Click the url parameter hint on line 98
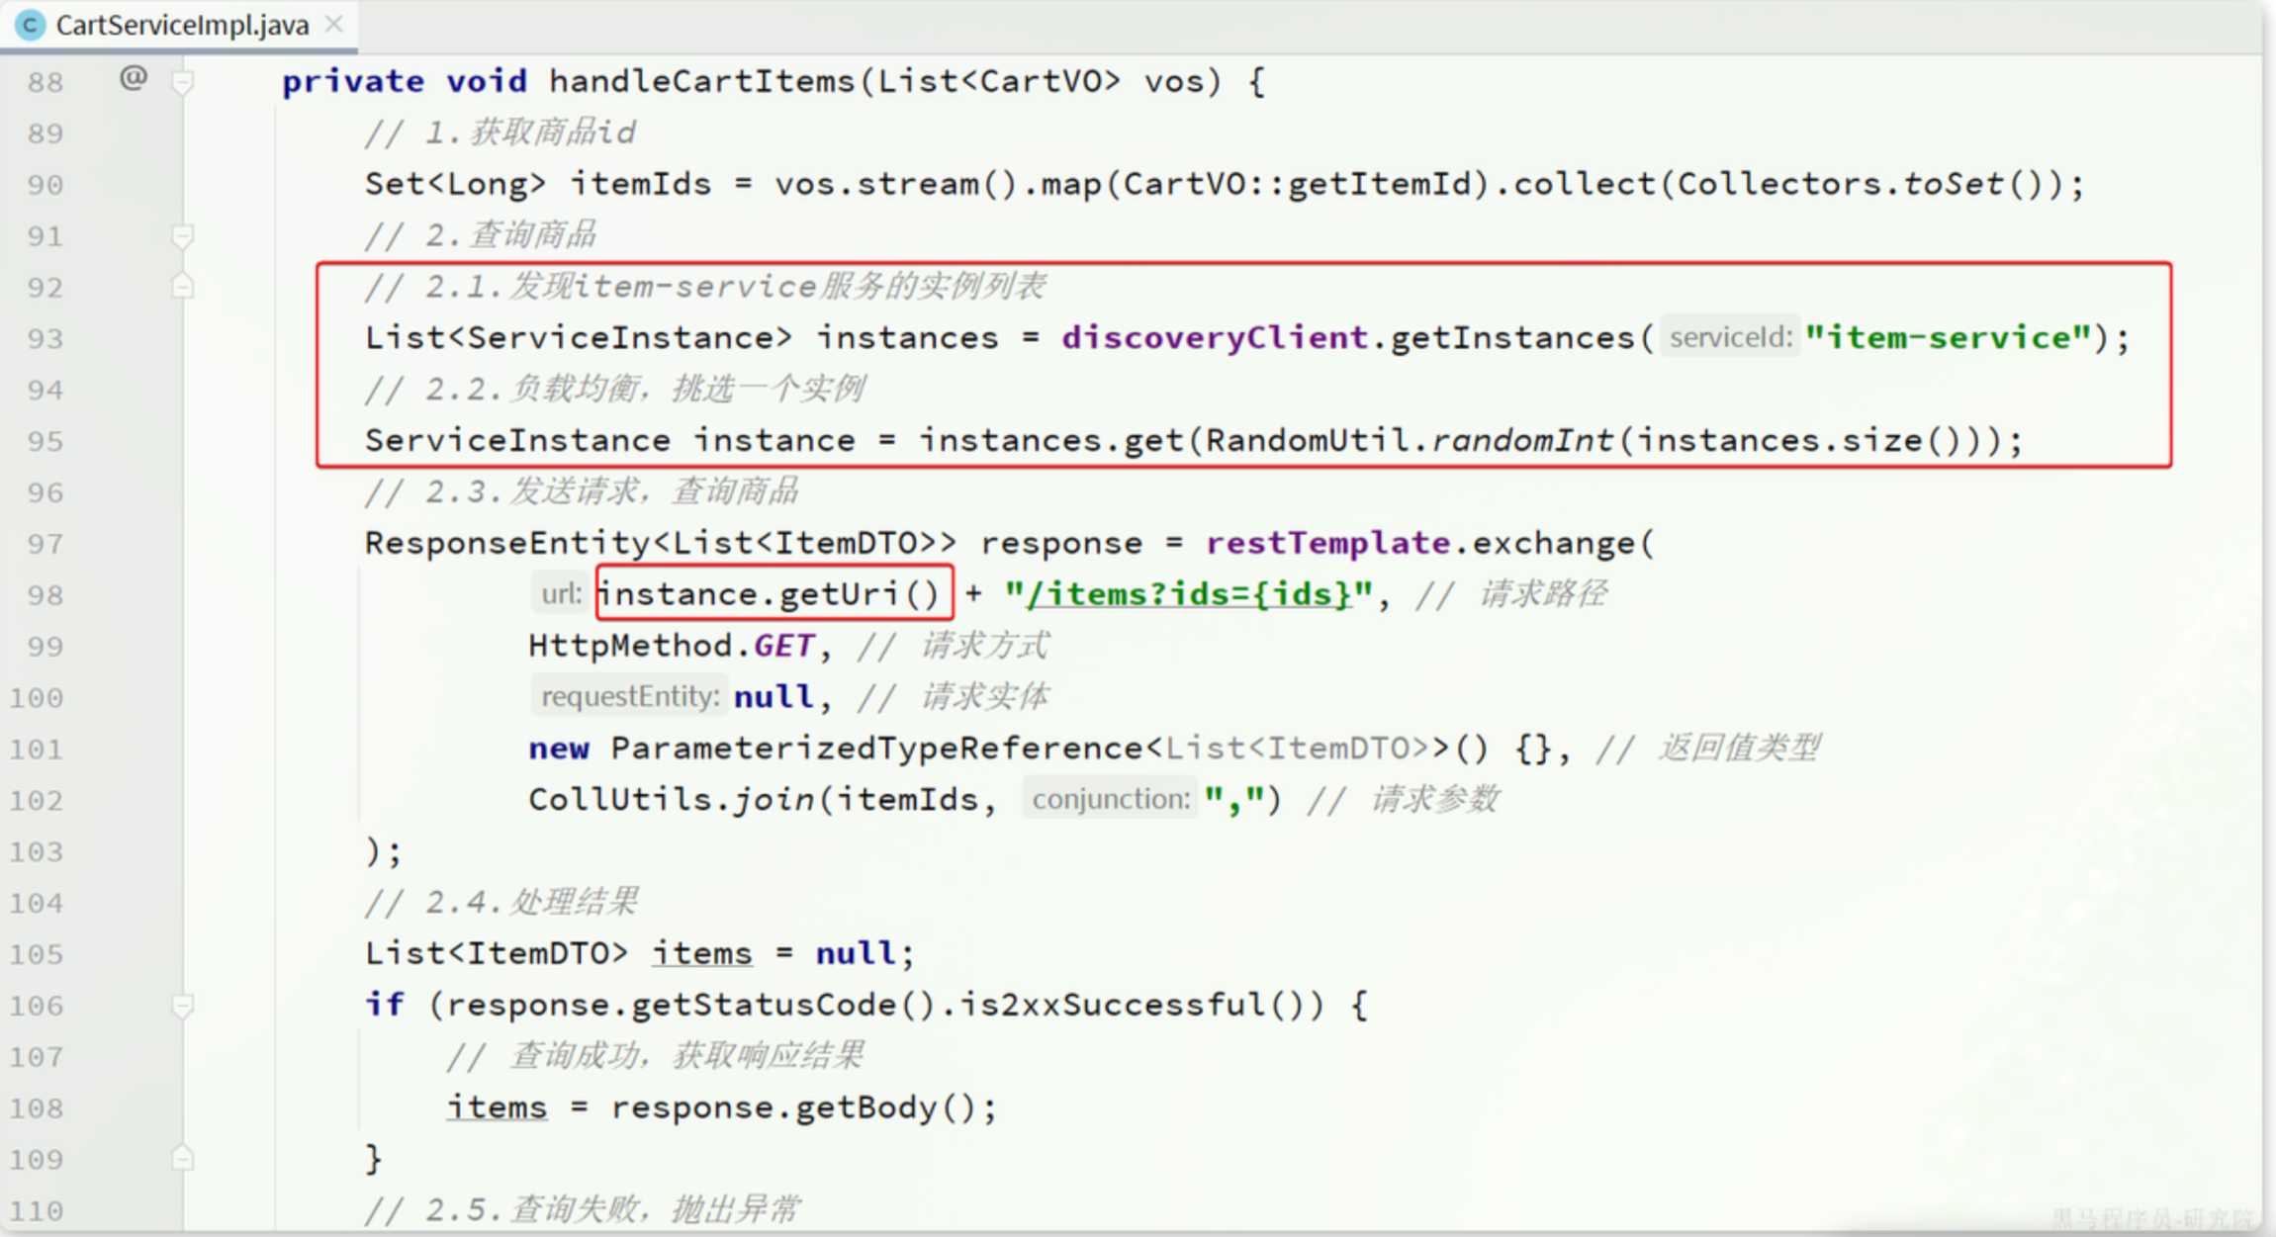The image size is (2276, 1237). (x=561, y=594)
